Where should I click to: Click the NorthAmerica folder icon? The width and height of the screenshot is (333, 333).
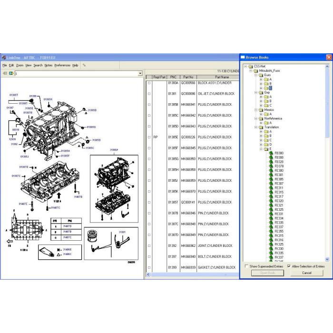point(261,118)
